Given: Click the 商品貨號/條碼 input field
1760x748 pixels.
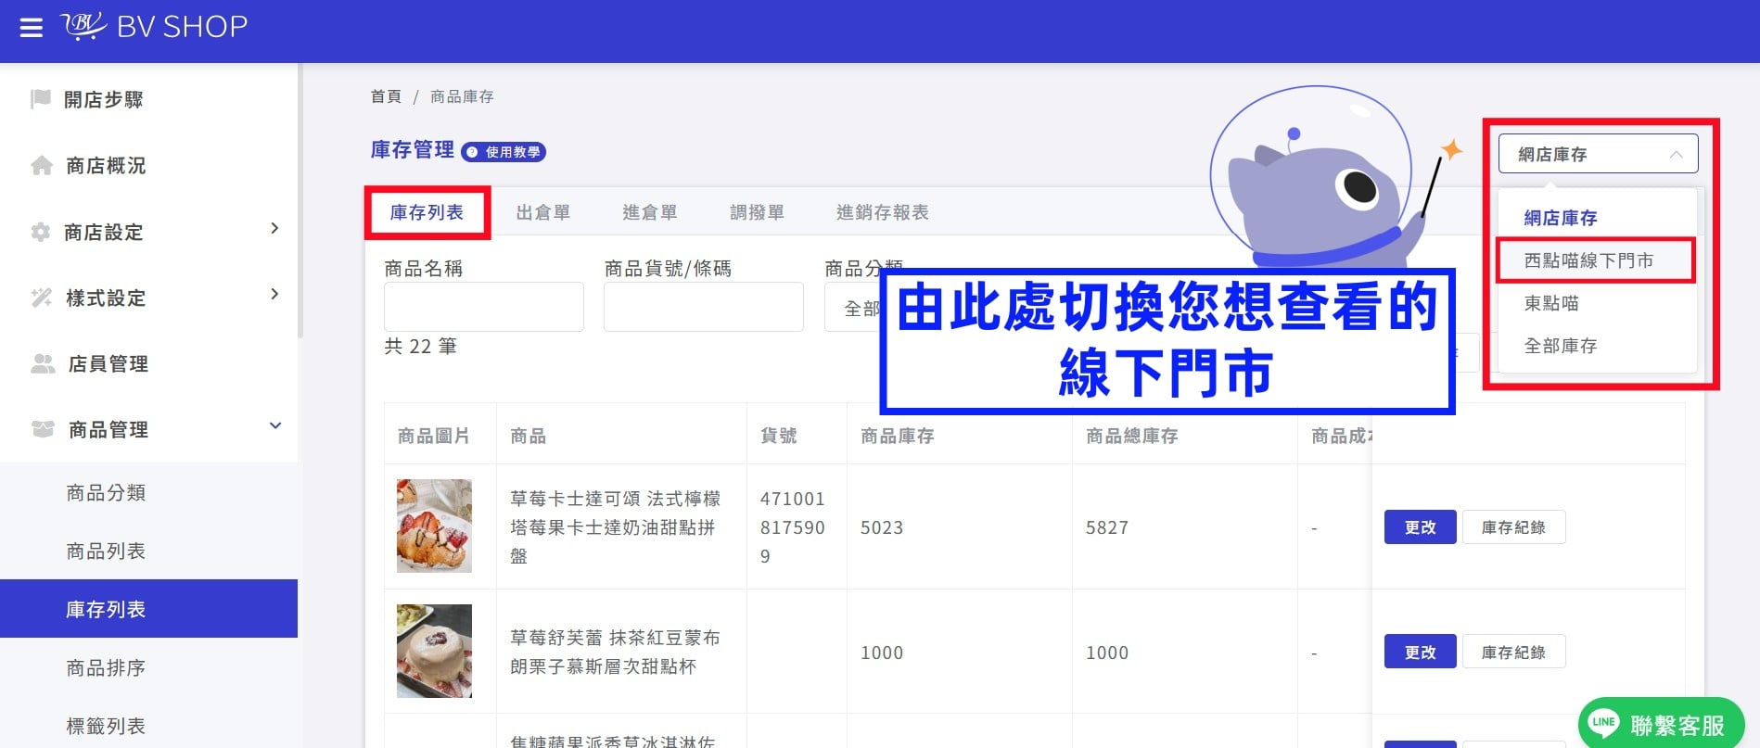Looking at the screenshot, I should pos(704,307).
